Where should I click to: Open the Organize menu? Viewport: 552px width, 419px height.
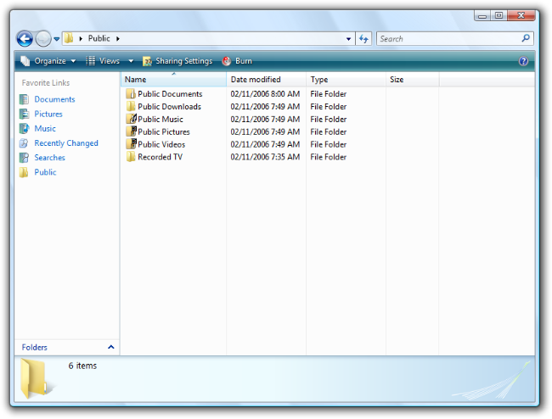click(48, 61)
